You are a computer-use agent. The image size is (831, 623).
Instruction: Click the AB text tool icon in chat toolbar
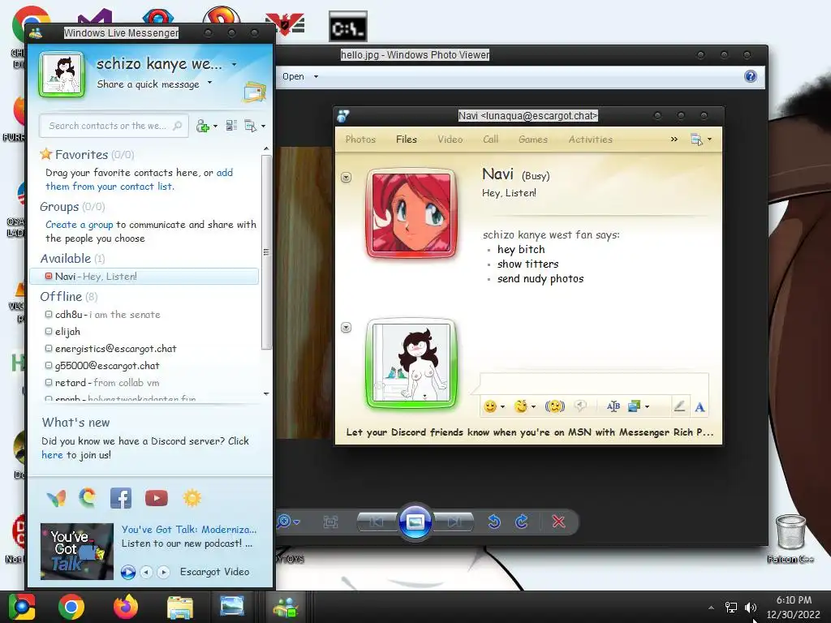pyautogui.click(x=614, y=406)
